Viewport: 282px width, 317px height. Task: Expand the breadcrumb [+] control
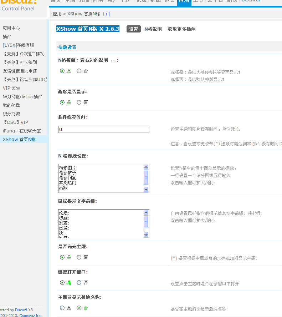coord(107,14)
